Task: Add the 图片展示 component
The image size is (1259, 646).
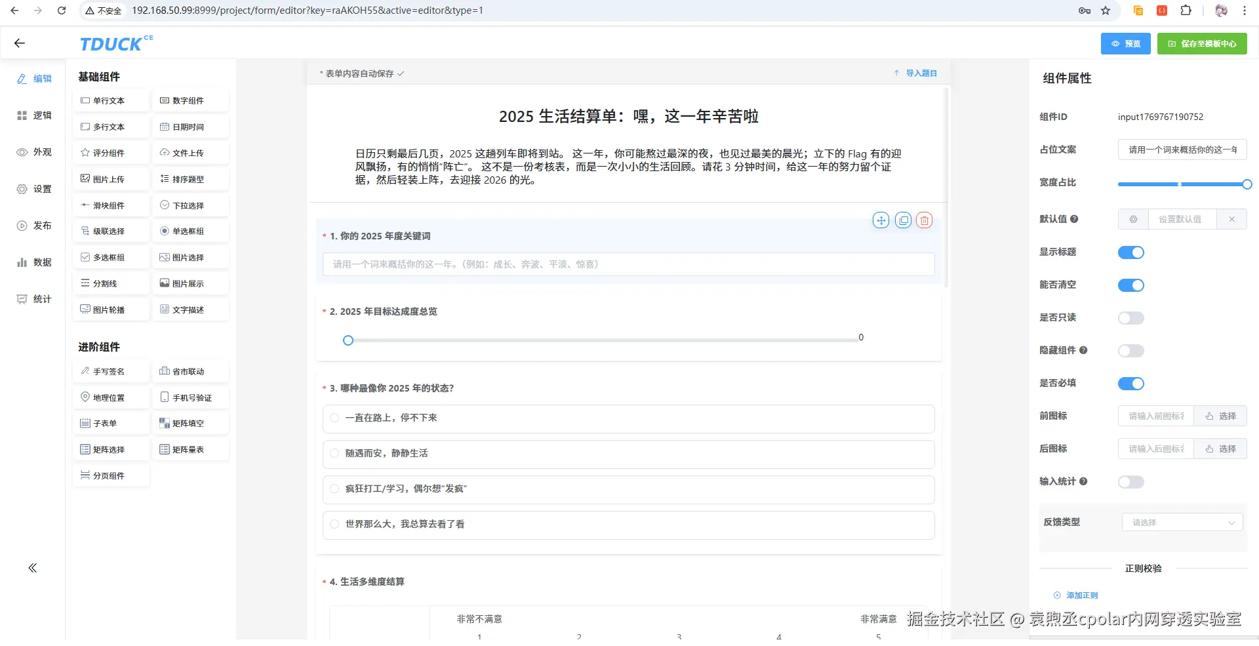Action: tap(191, 284)
